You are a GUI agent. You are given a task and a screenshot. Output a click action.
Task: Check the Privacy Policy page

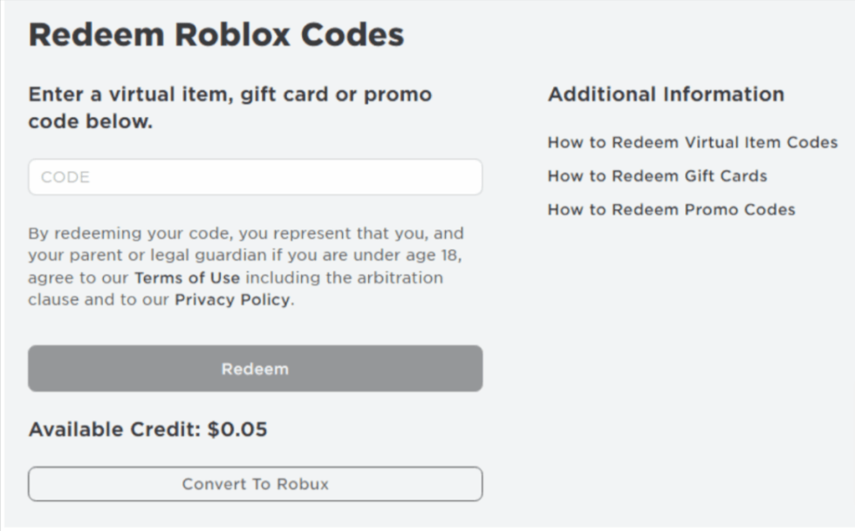(x=231, y=299)
